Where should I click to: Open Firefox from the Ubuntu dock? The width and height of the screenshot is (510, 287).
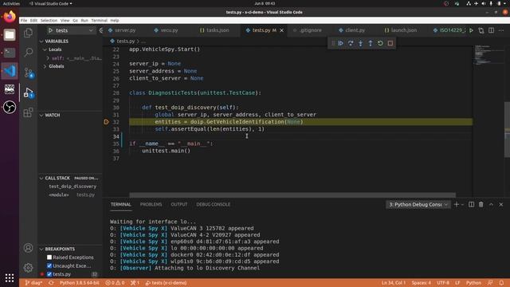[x=10, y=16]
